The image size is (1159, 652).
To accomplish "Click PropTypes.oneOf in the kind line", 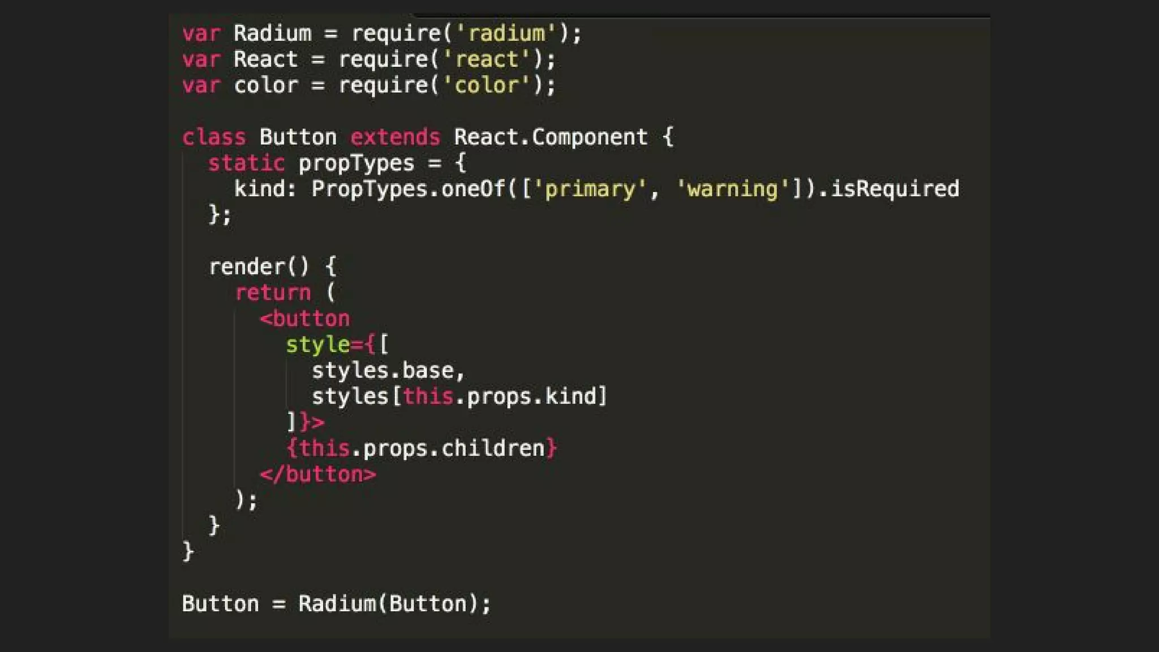I will coord(408,189).
